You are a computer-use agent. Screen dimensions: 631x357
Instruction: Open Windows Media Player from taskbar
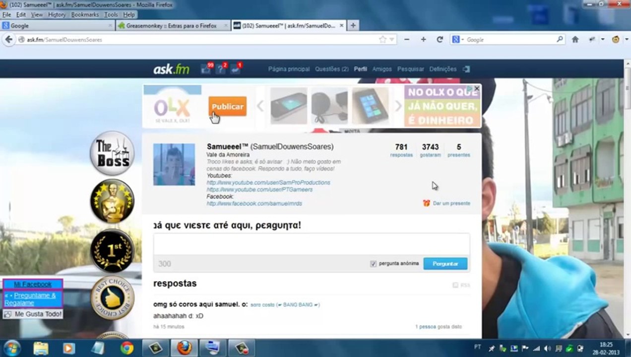69,348
